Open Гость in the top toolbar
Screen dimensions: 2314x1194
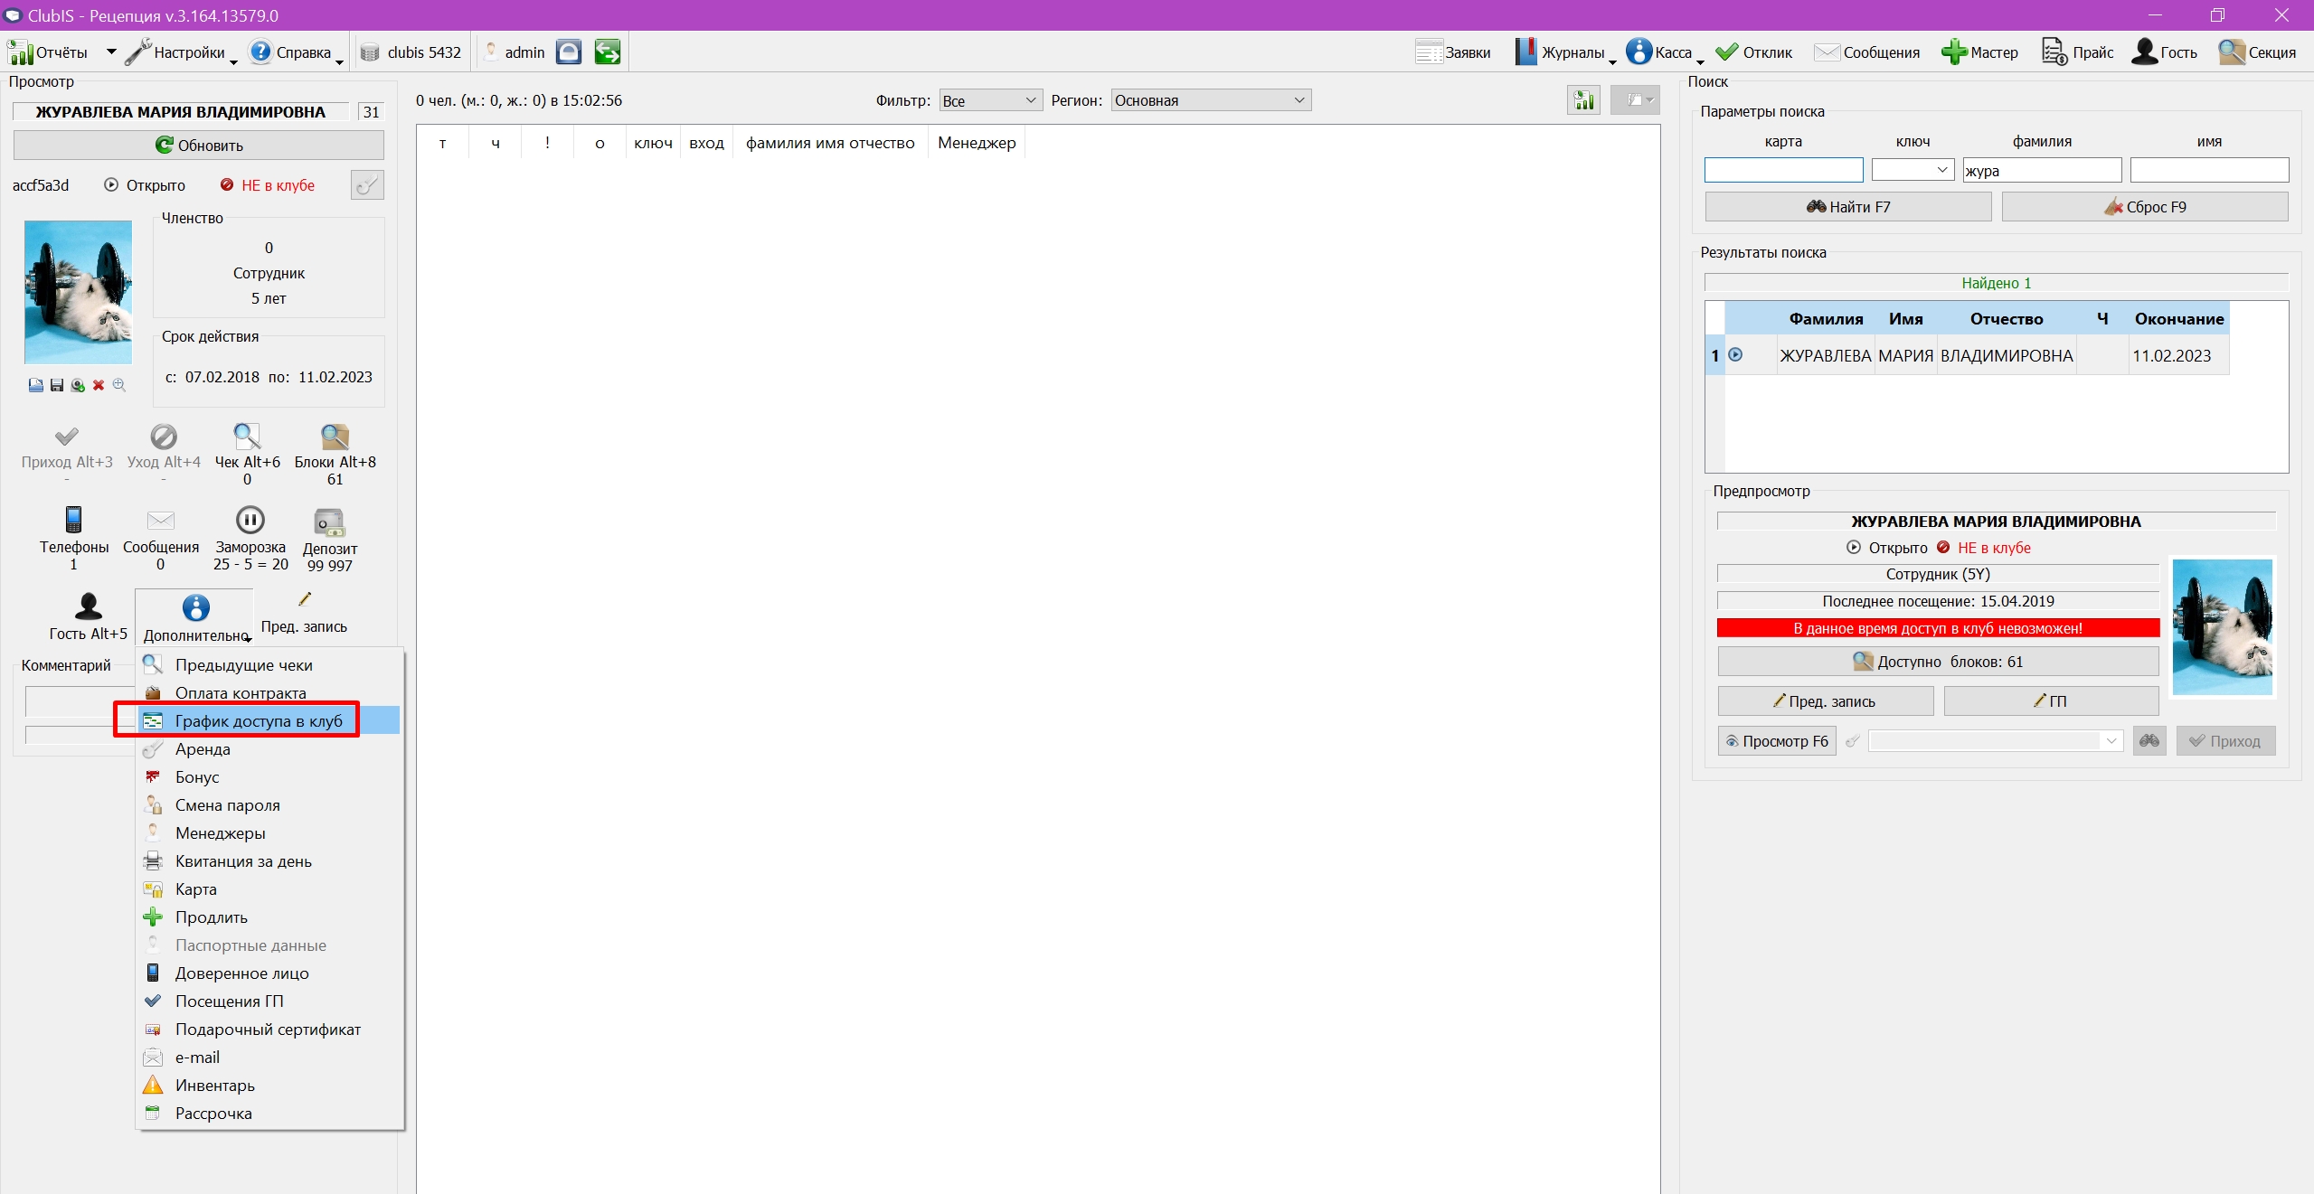click(x=2164, y=52)
